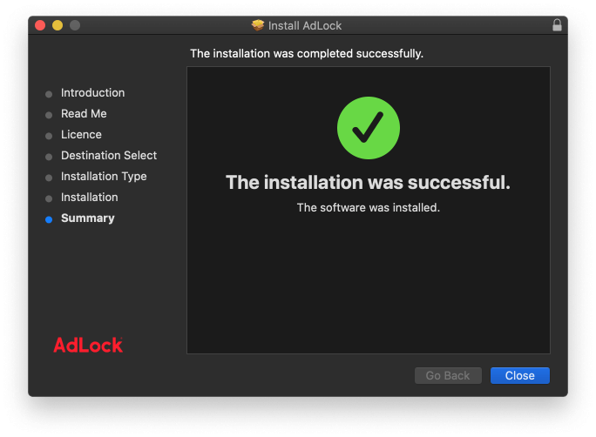Click the gray bullet beside Licence
This screenshot has height=437, width=596.
(49, 136)
